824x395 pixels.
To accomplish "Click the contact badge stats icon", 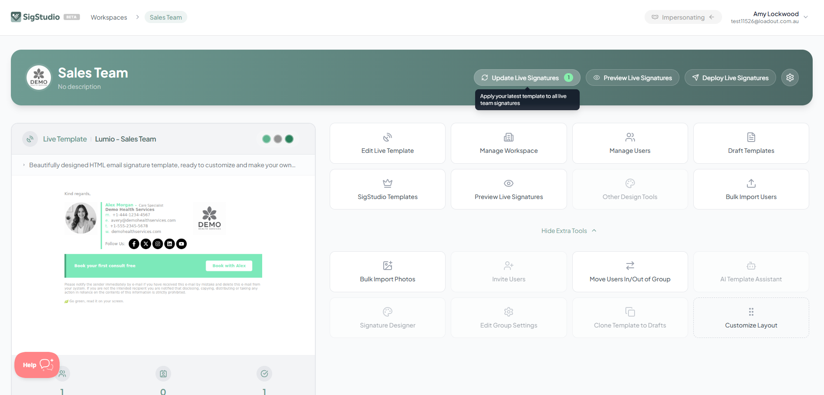I will click(x=163, y=374).
